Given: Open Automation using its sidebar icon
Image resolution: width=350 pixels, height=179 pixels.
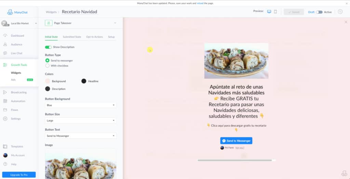Looking at the screenshot, I should [x=5, y=101].
